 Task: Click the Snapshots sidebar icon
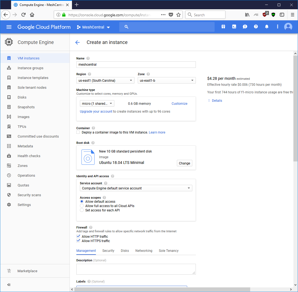pyautogui.click(x=9, y=107)
